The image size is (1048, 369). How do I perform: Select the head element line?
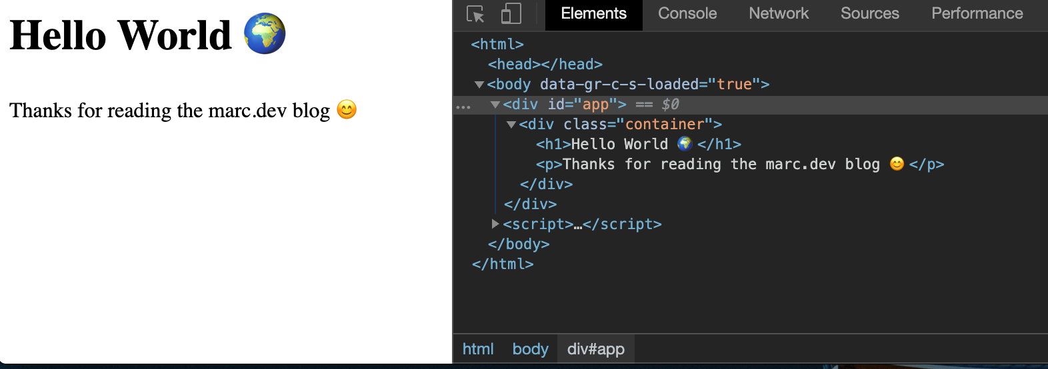545,65
